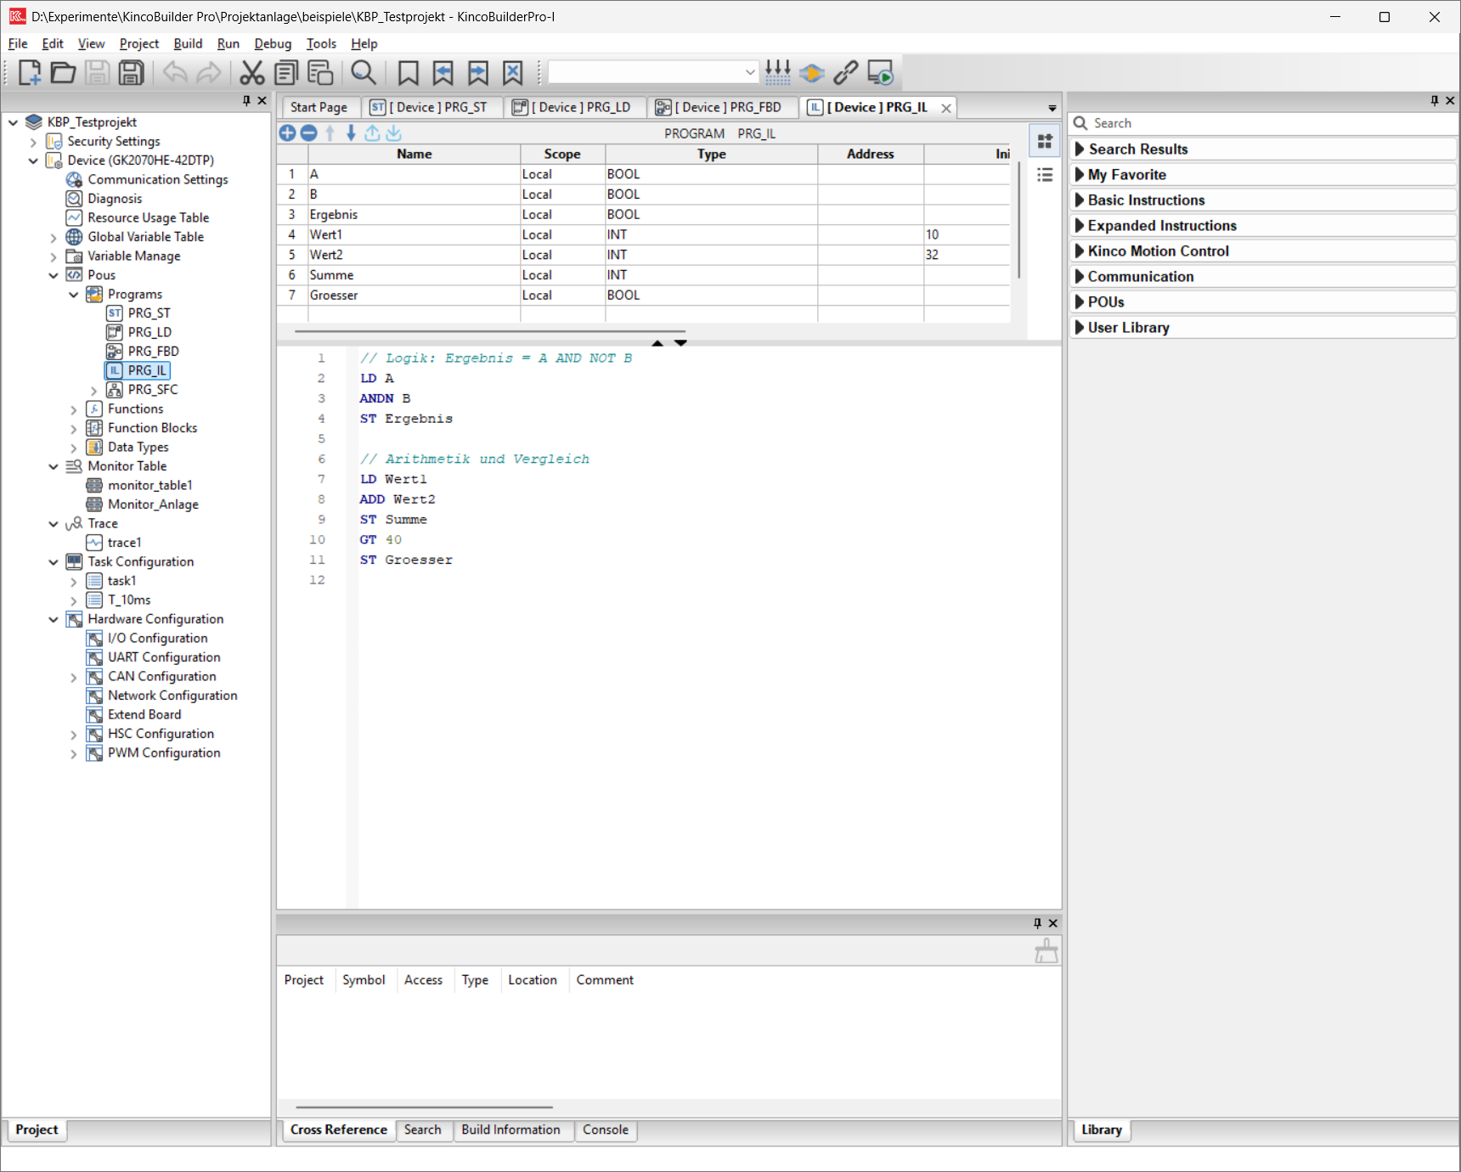
Task: Expand the Global Variable Table node
Action: coord(54,237)
